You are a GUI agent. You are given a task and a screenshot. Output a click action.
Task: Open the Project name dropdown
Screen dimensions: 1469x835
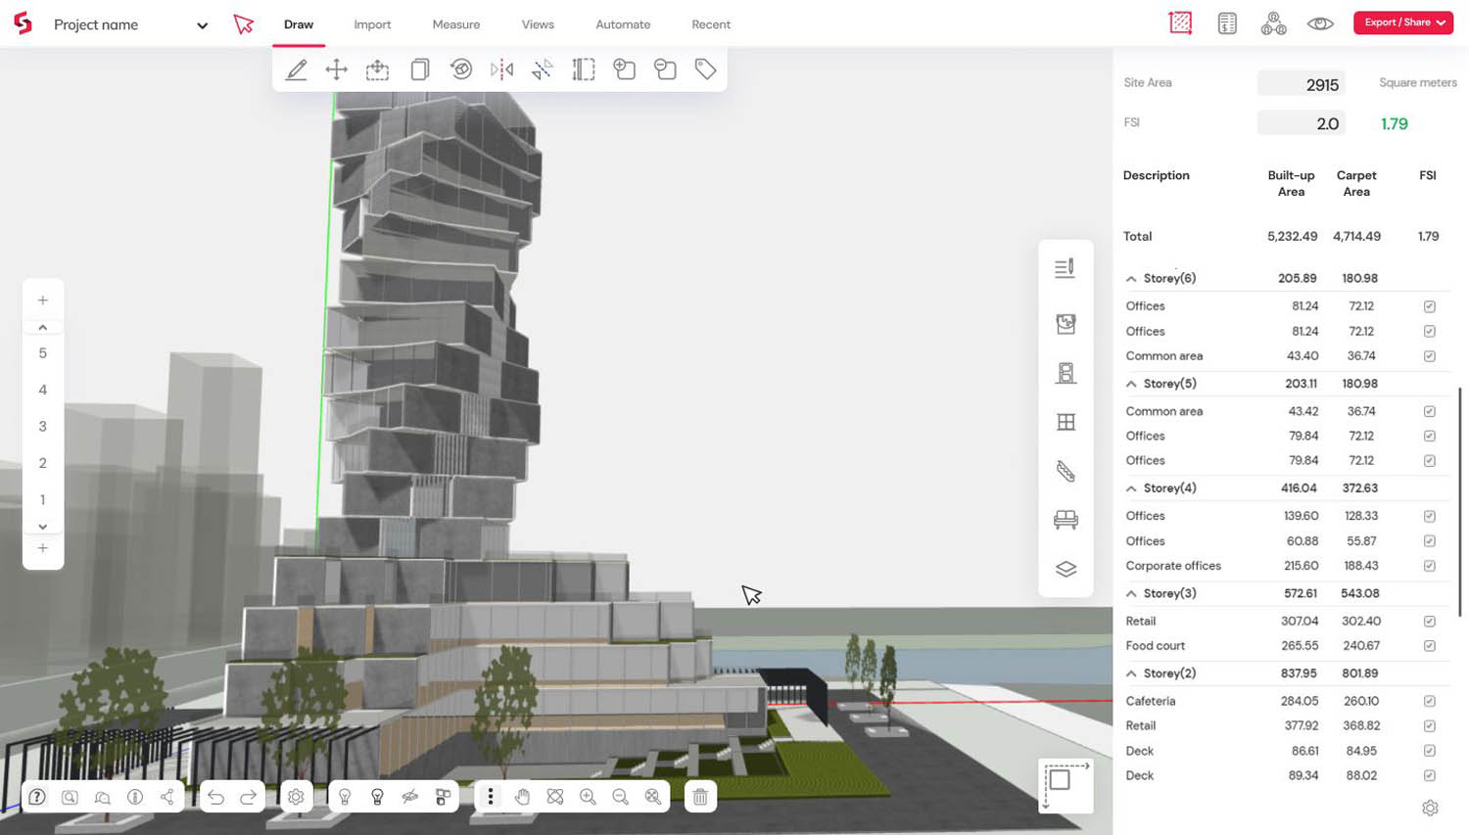202,25
